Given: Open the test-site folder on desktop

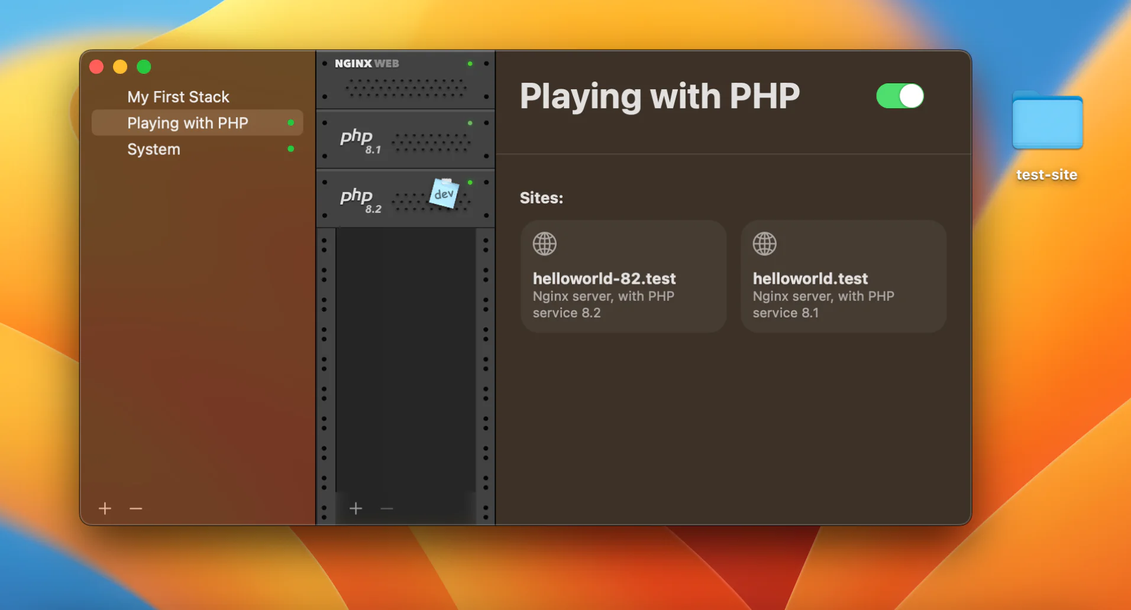Looking at the screenshot, I should click(x=1047, y=124).
